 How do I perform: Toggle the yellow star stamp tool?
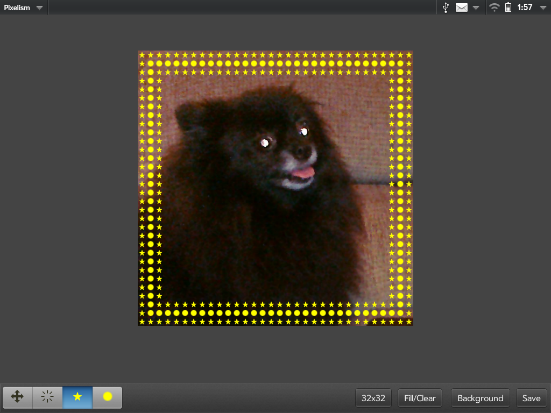(77, 397)
